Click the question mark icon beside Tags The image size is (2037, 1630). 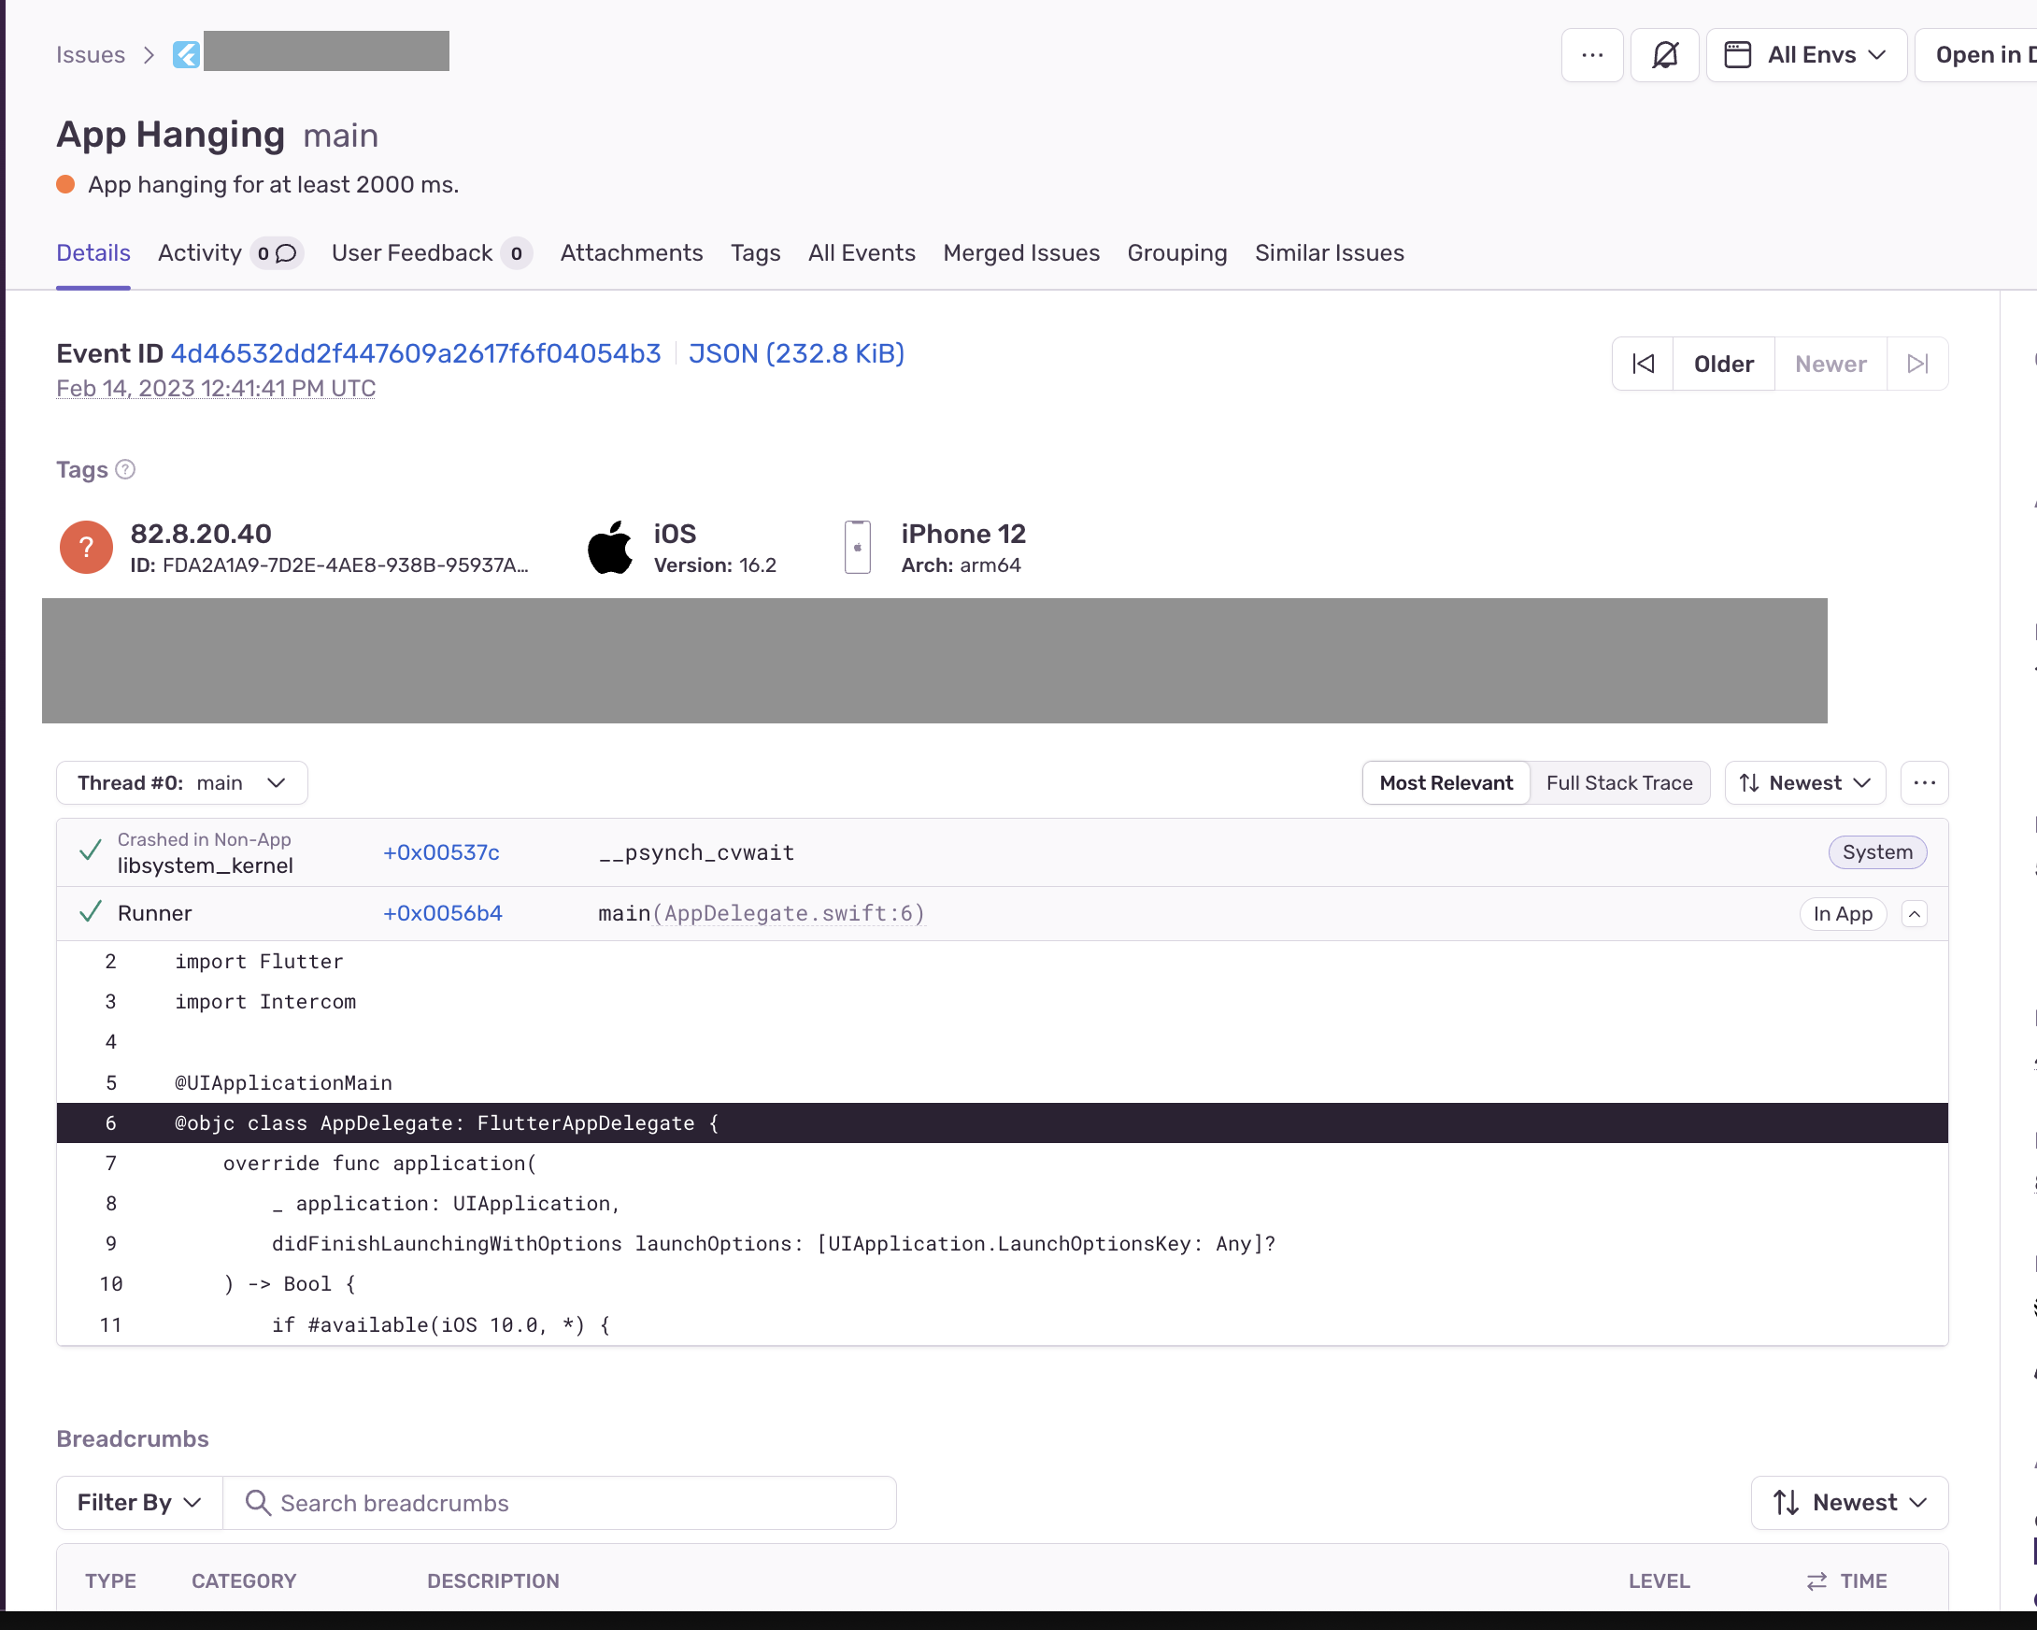(x=124, y=468)
